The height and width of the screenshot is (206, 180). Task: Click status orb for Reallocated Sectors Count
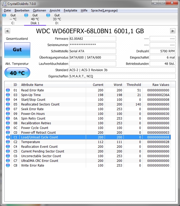click(x=8, y=104)
